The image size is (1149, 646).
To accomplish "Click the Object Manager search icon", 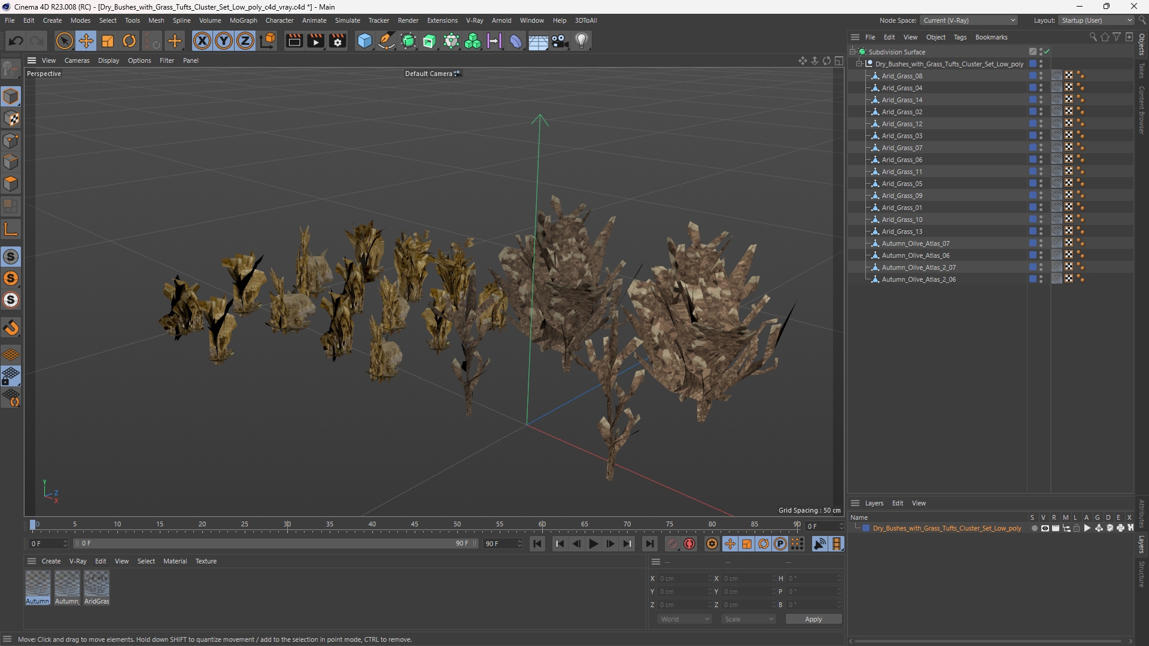I will coord(1093,37).
